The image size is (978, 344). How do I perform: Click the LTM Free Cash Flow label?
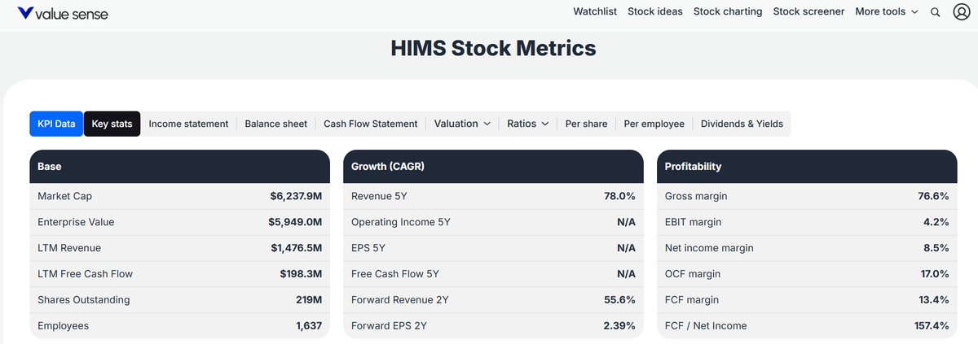[x=86, y=274]
